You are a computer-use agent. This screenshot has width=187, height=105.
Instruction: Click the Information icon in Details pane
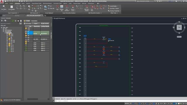[x=25, y=23]
